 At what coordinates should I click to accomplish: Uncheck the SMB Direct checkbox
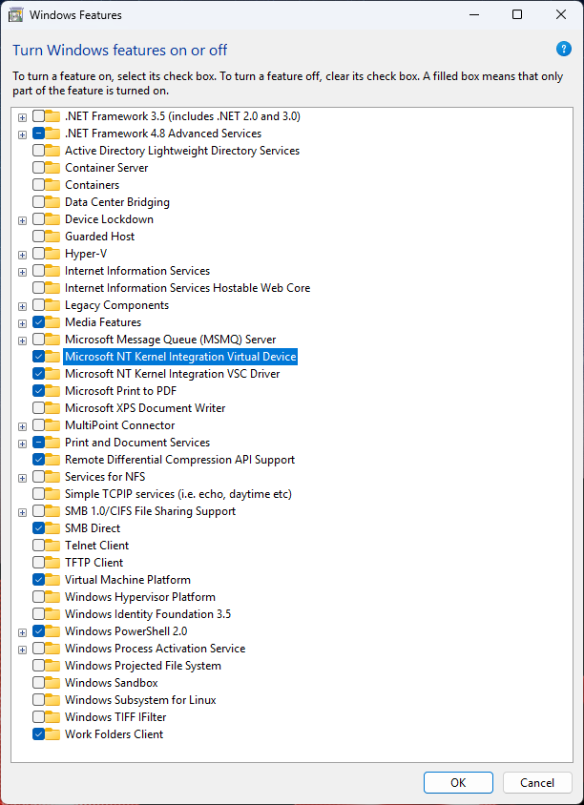point(38,527)
